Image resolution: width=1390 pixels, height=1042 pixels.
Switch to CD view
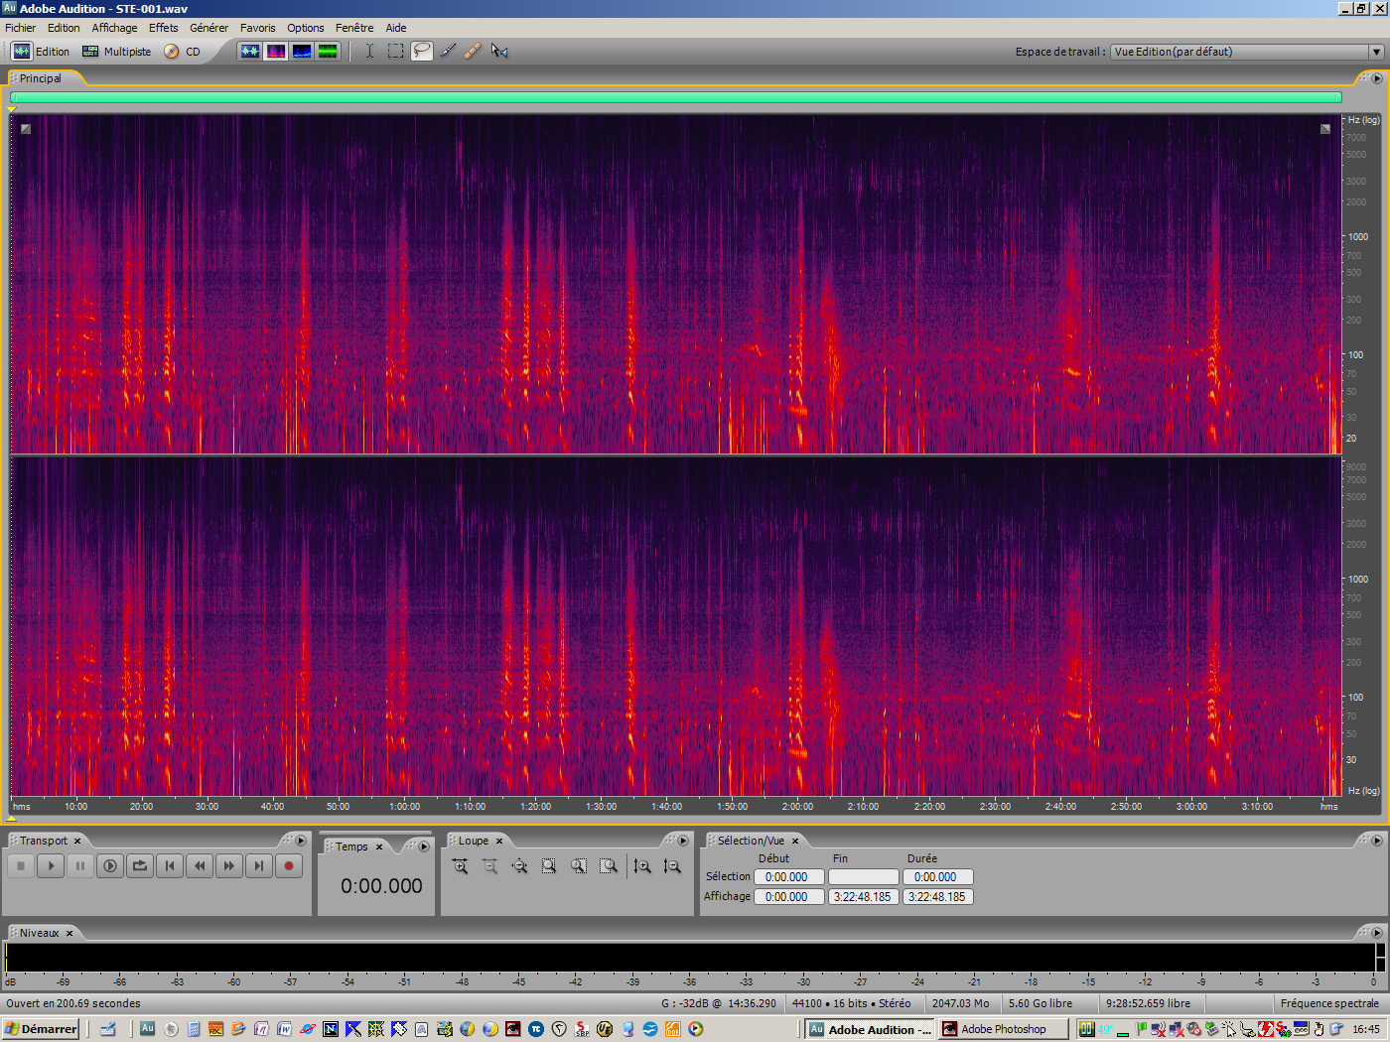pyautogui.click(x=189, y=52)
